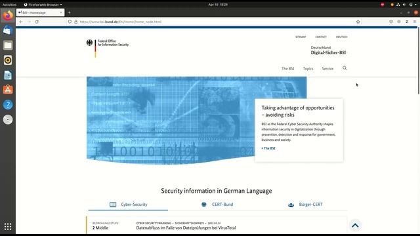
Task: Switch language via the Deutsch link
Action: (x=341, y=37)
